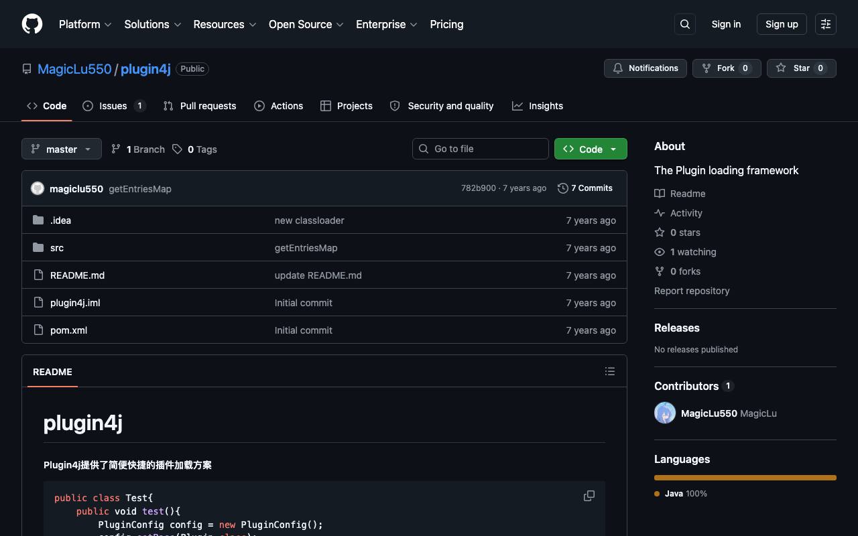Screen dimensions: 858x536
Task: Fork the plugin4j repository
Action: pos(727,68)
